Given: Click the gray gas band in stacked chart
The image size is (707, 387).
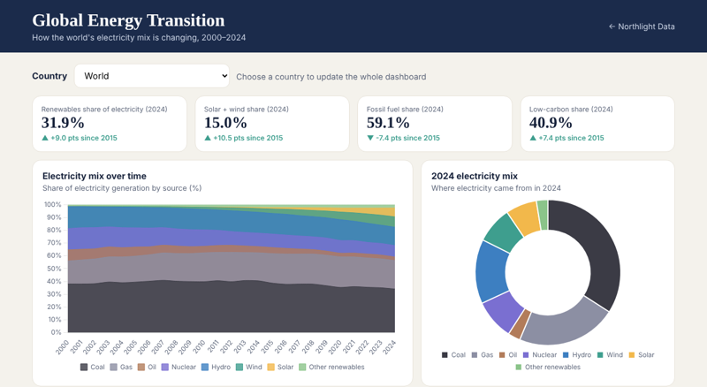Looking at the screenshot, I should point(231,267).
